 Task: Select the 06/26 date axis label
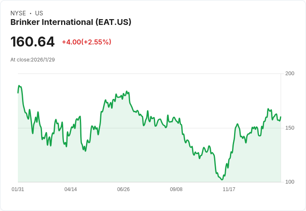pyautogui.click(x=123, y=189)
